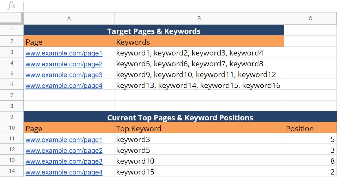Click the 'keyword5' top keyword cell

pyautogui.click(x=199, y=150)
